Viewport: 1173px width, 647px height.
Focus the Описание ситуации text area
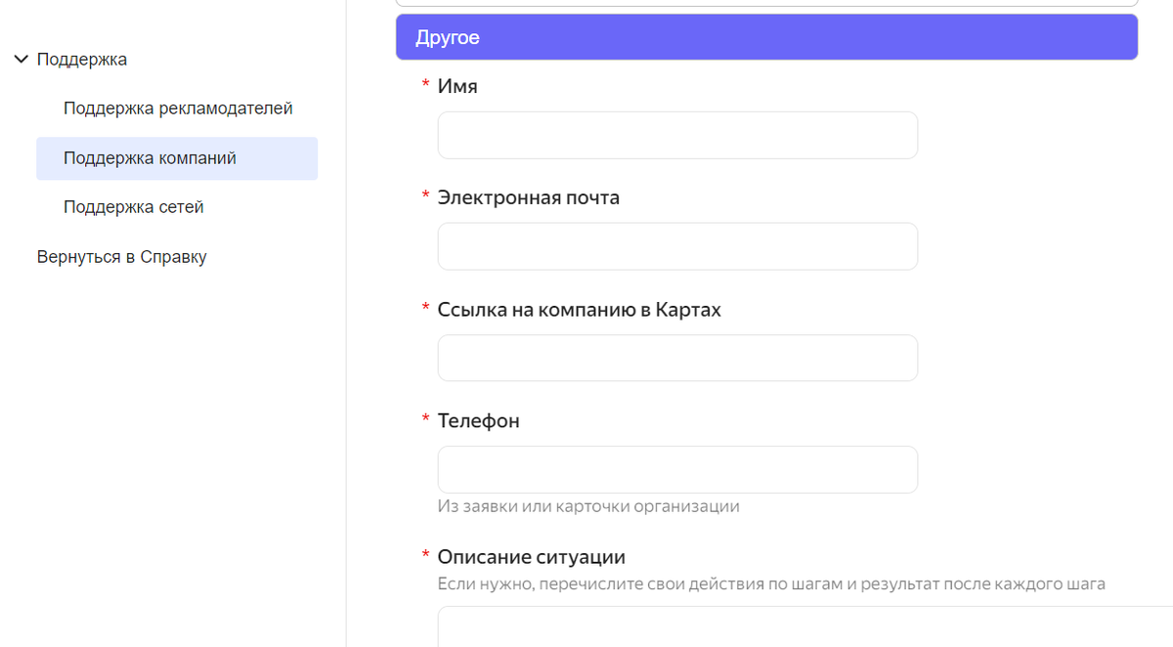(804, 626)
